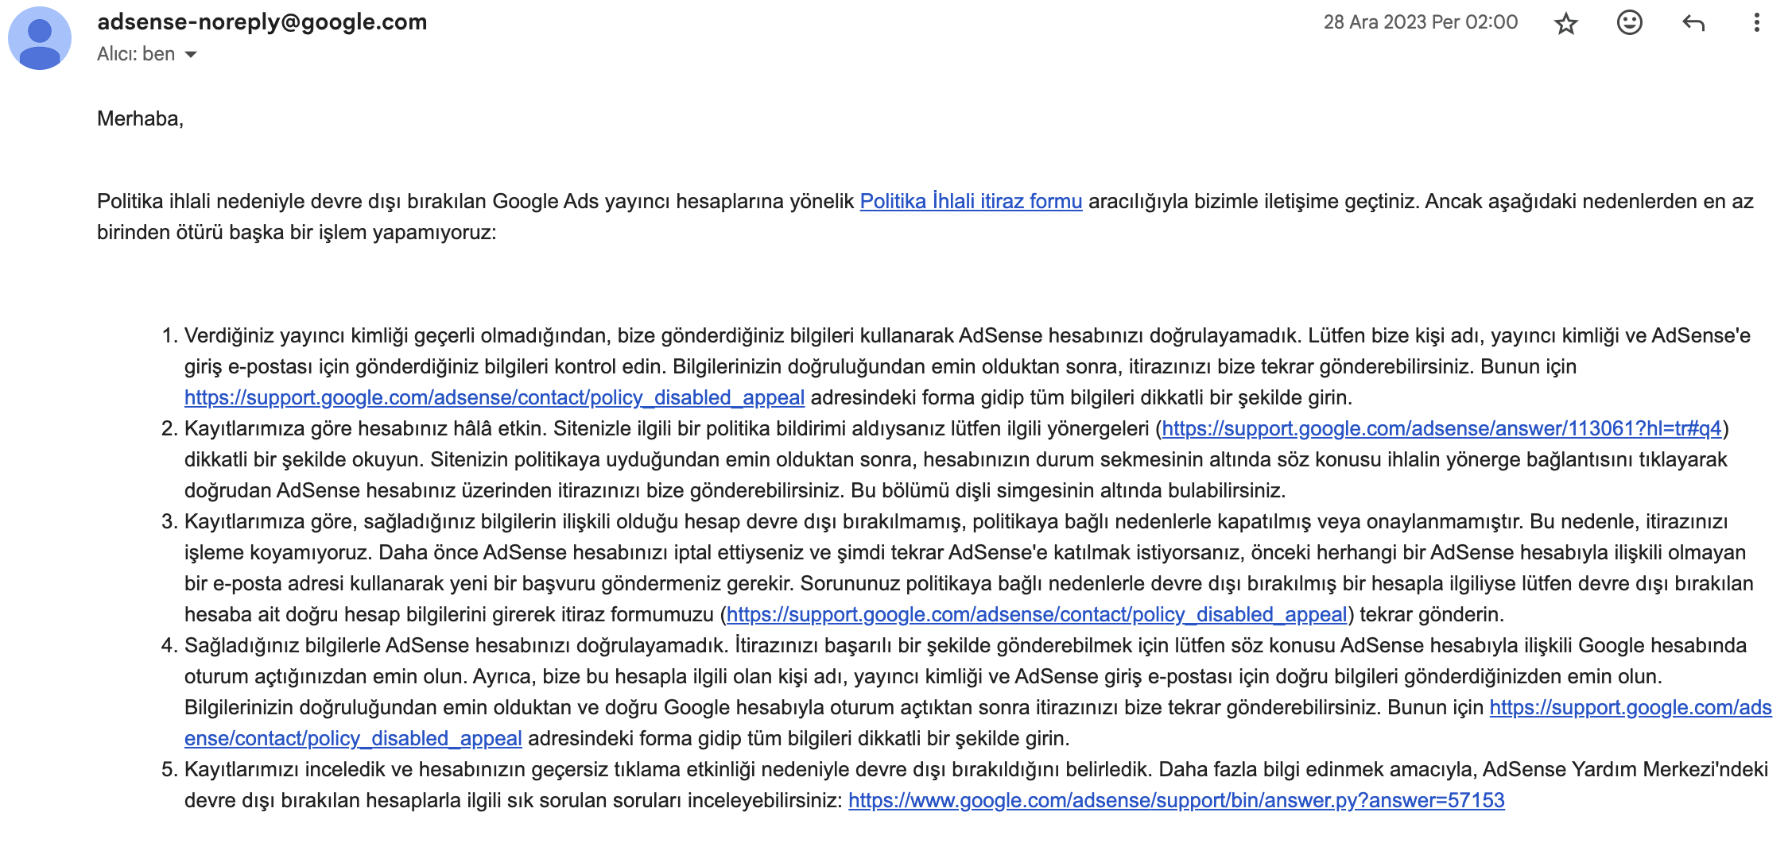
Task: Click the 'Kayıtlarımıza göre hesabınız hâlâ etkin' text
Action: coord(366,428)
